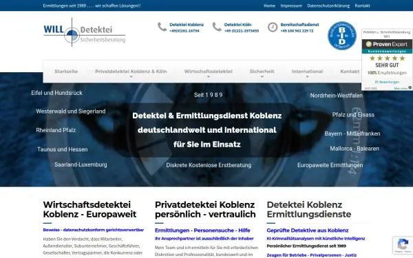Click the reCAPTCHA badge icon
This screenshot has width=413, height=258.
(403, 244)
